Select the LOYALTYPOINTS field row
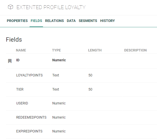 point(29,75)
